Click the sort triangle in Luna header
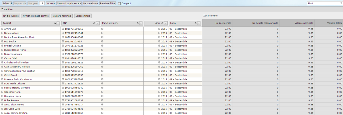 point(195,23)
